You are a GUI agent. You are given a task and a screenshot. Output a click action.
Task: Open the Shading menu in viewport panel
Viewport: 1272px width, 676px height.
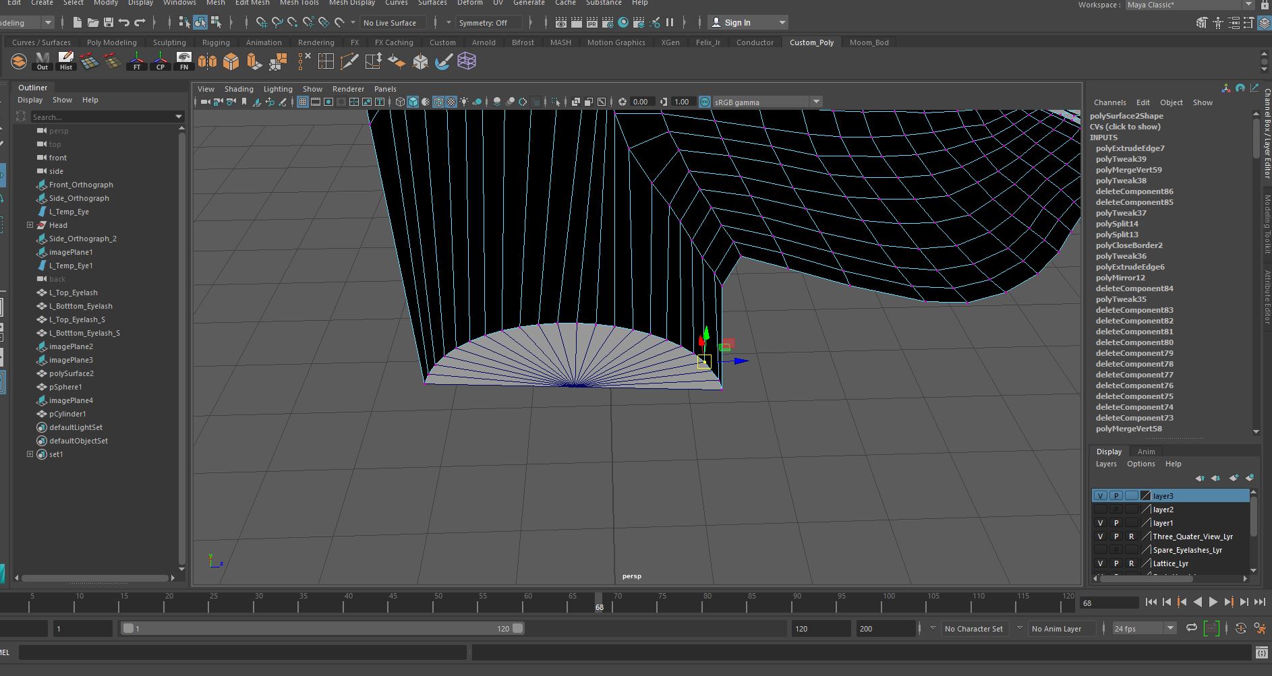239,89
